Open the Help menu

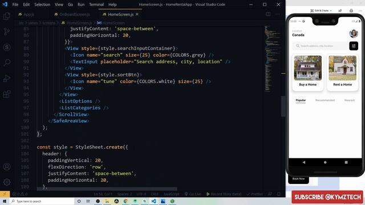(112, 5)
